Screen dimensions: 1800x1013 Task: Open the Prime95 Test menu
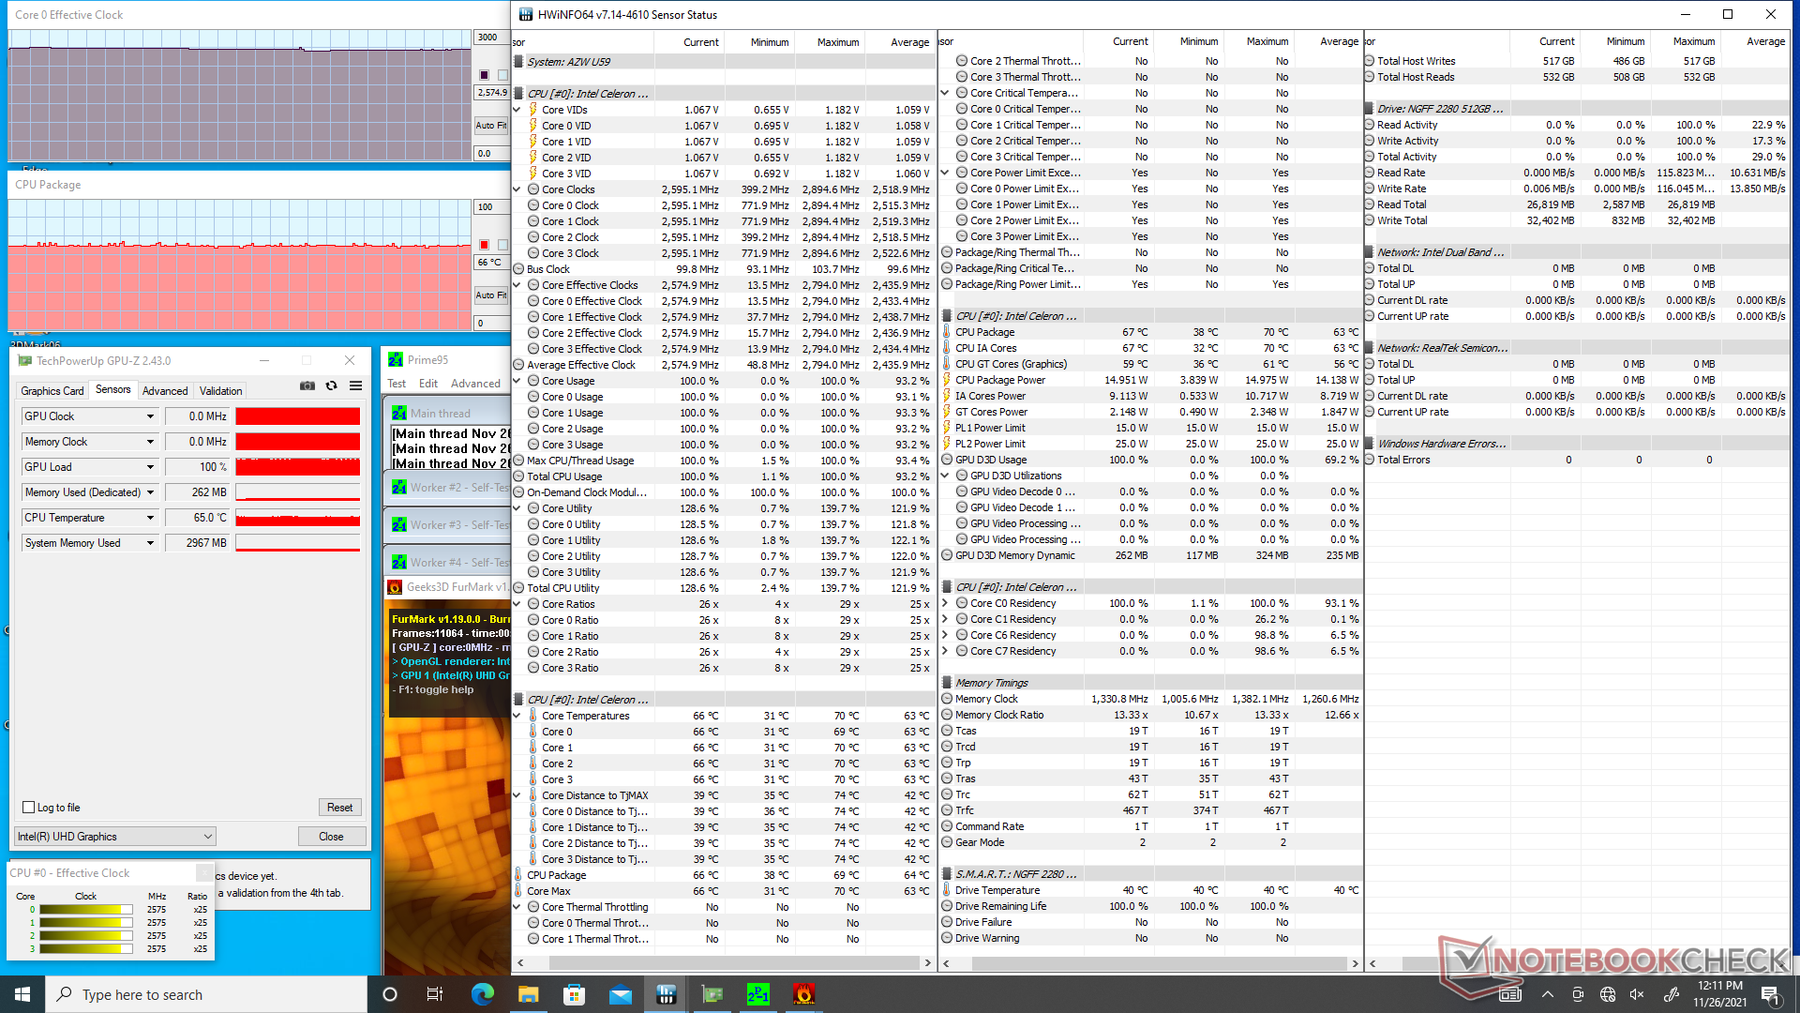point(397,384)
